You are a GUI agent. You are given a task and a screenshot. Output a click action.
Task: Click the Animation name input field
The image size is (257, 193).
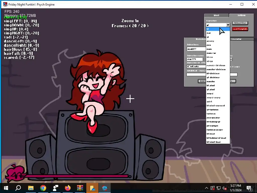point(195,59)
